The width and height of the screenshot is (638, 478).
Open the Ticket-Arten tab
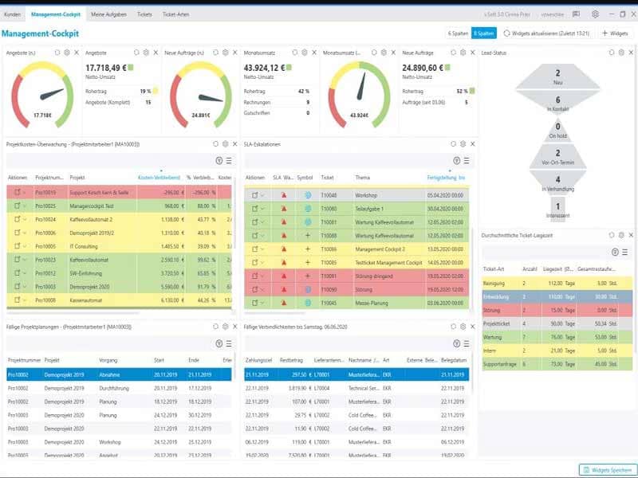(x=175, y=14)
